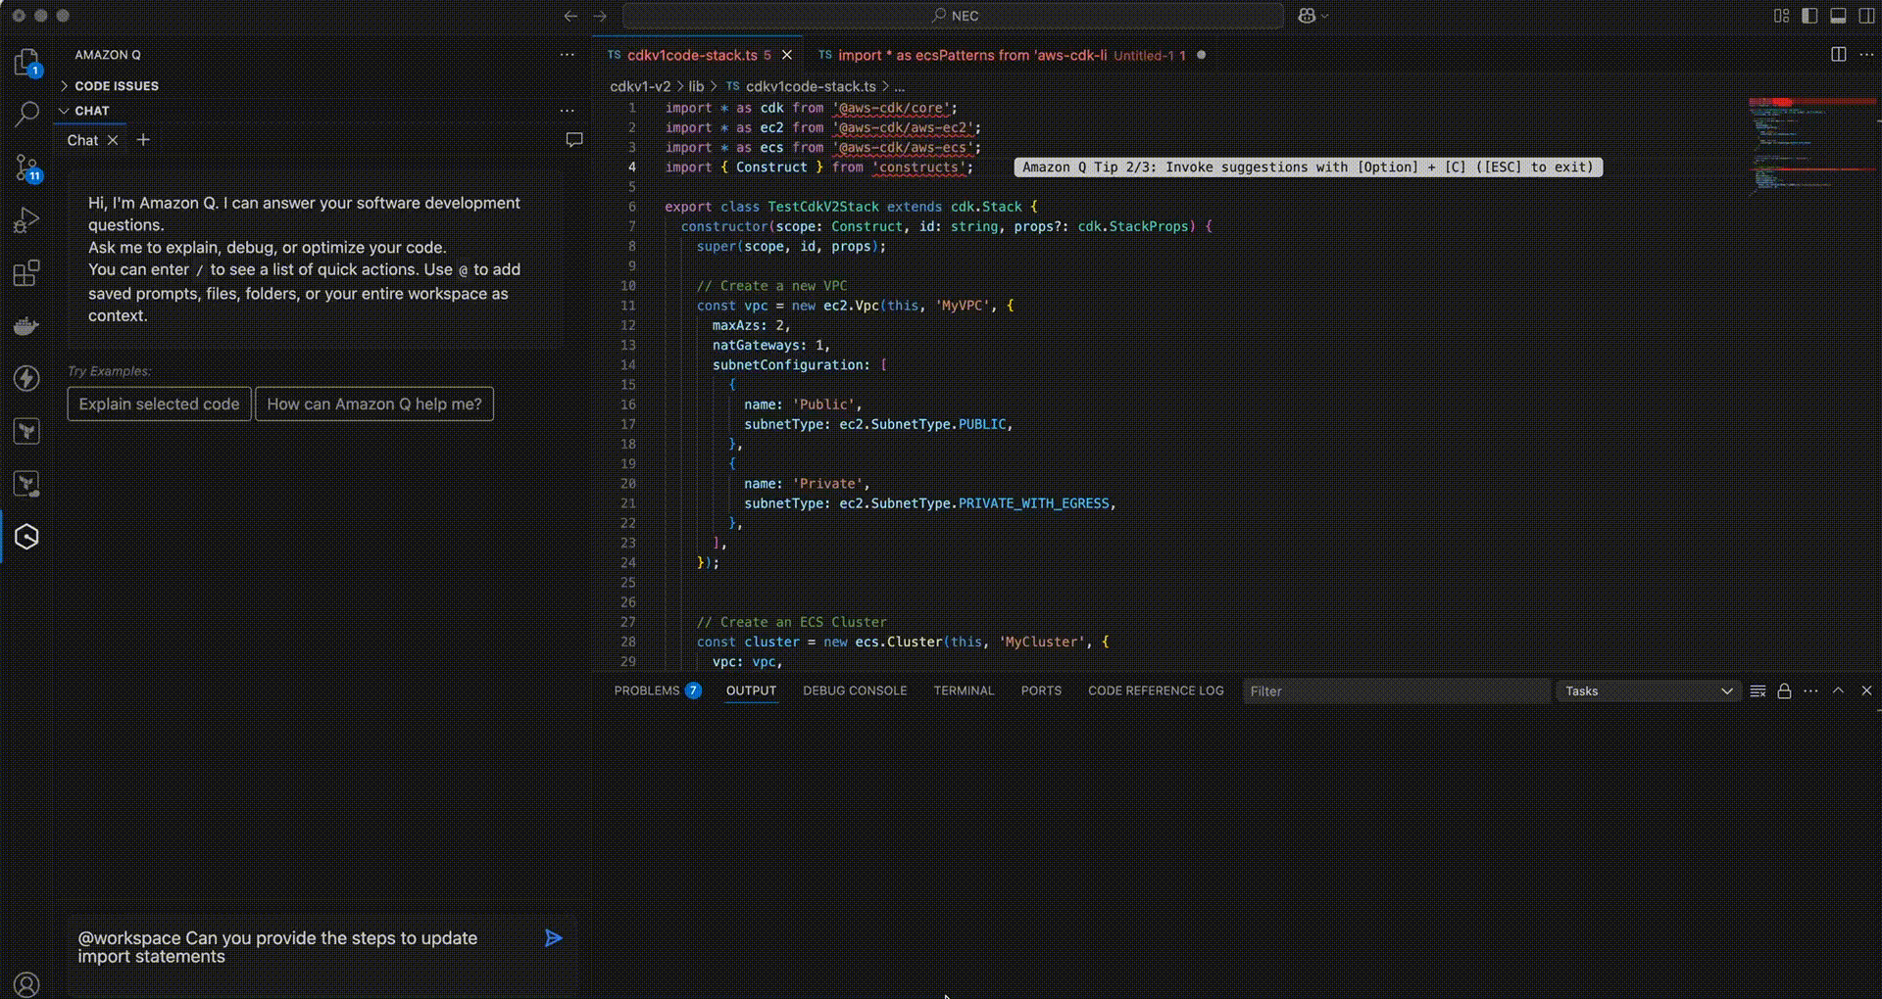Toggle the secondary sidebar visibility
The height and width of the screenshot is (999, 1882).
pyautogui.click(x=1865, y=16)
